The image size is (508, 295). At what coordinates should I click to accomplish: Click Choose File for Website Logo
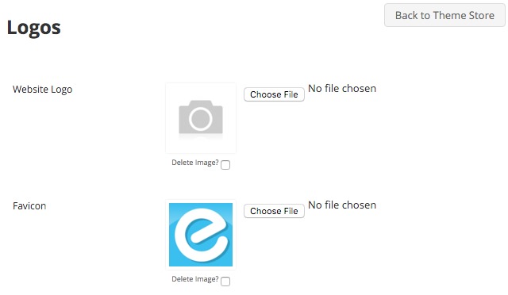coord(274,94)
